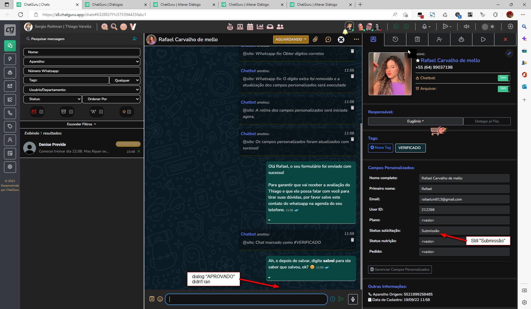The height and width of the screenshot is (309, 531).
Task: Toggle the Chatbot 'Sim' switch
Action: tap(504, 78)
